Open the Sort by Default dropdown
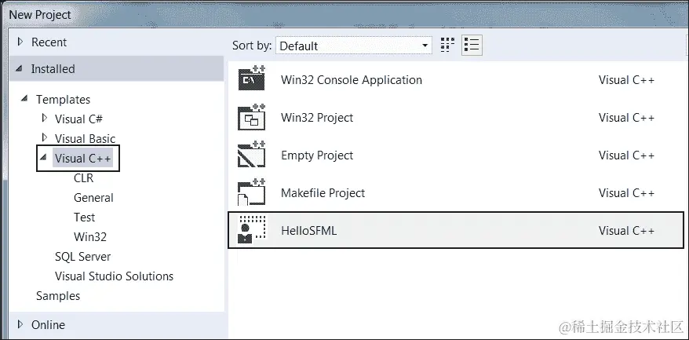Screen dimensions: 689x340 354,46
